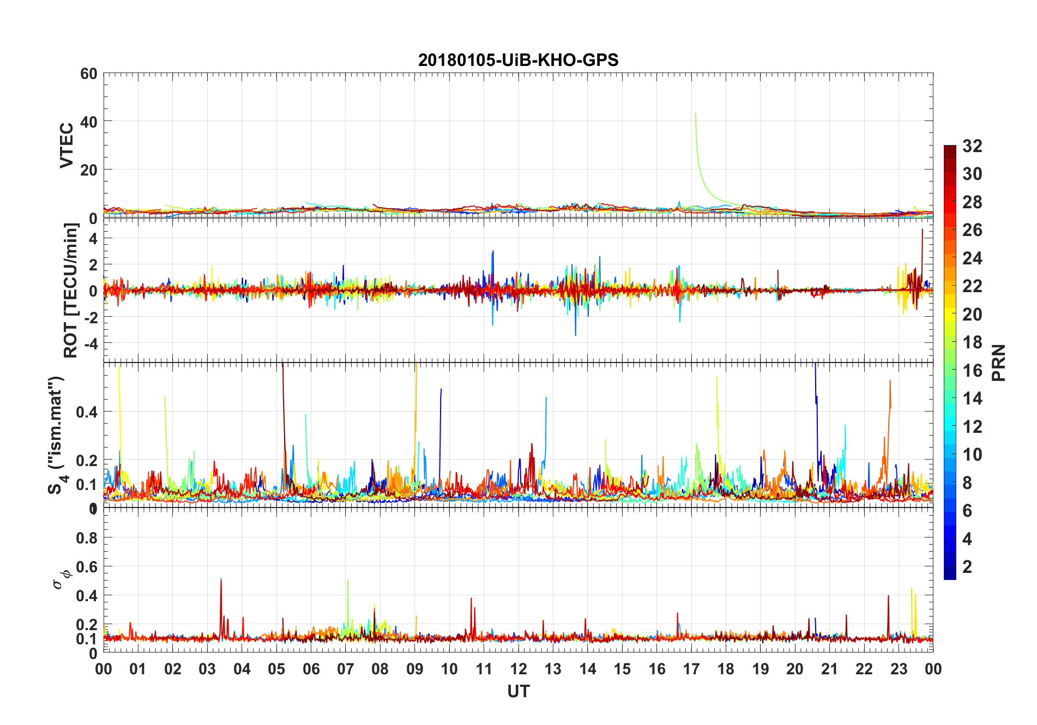This screenshot has width=1037, height=725.
Task: Select the 06 tick on the UT axis
Action: pyautogui.click(x=311, y=669)
